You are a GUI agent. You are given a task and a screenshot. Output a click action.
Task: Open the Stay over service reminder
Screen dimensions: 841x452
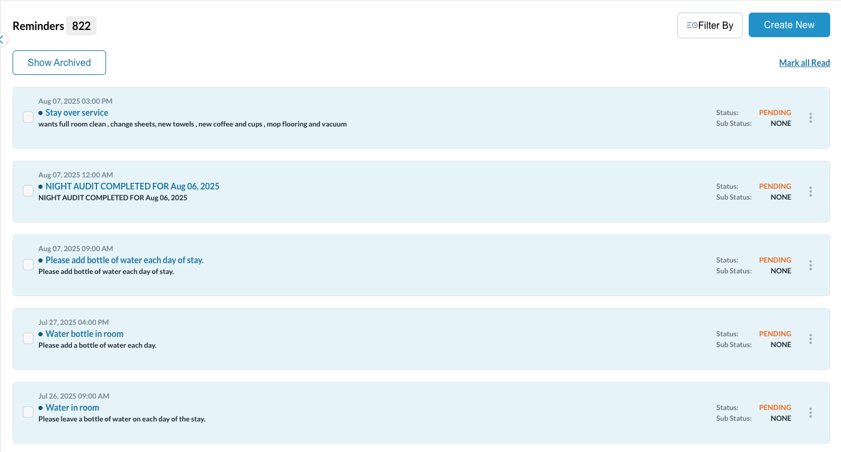click(76, 113)
